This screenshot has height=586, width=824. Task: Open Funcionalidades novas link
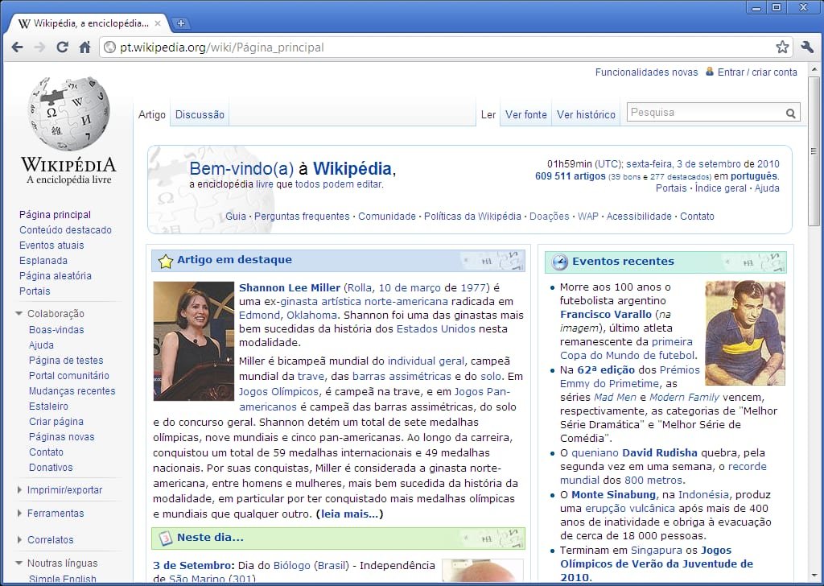(x=646, y=72)
